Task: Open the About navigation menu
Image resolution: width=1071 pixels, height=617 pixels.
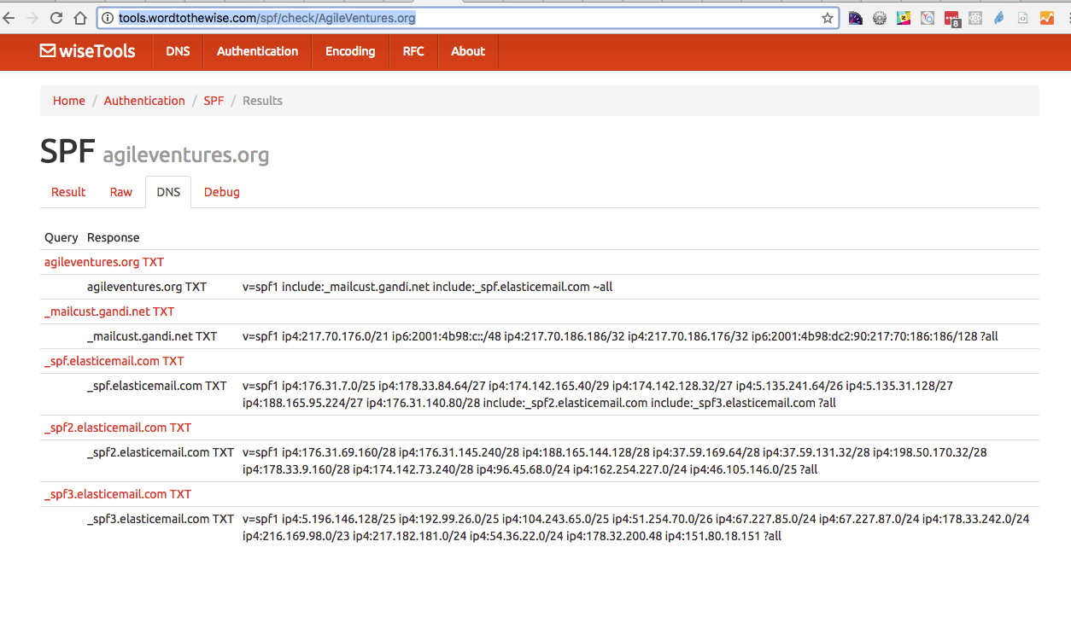Action: click(468, 51)
